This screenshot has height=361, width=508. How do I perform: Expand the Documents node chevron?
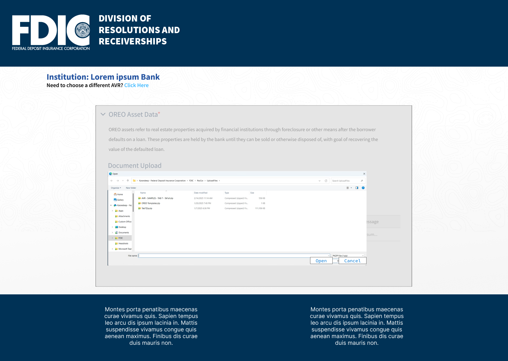[113, 233]
